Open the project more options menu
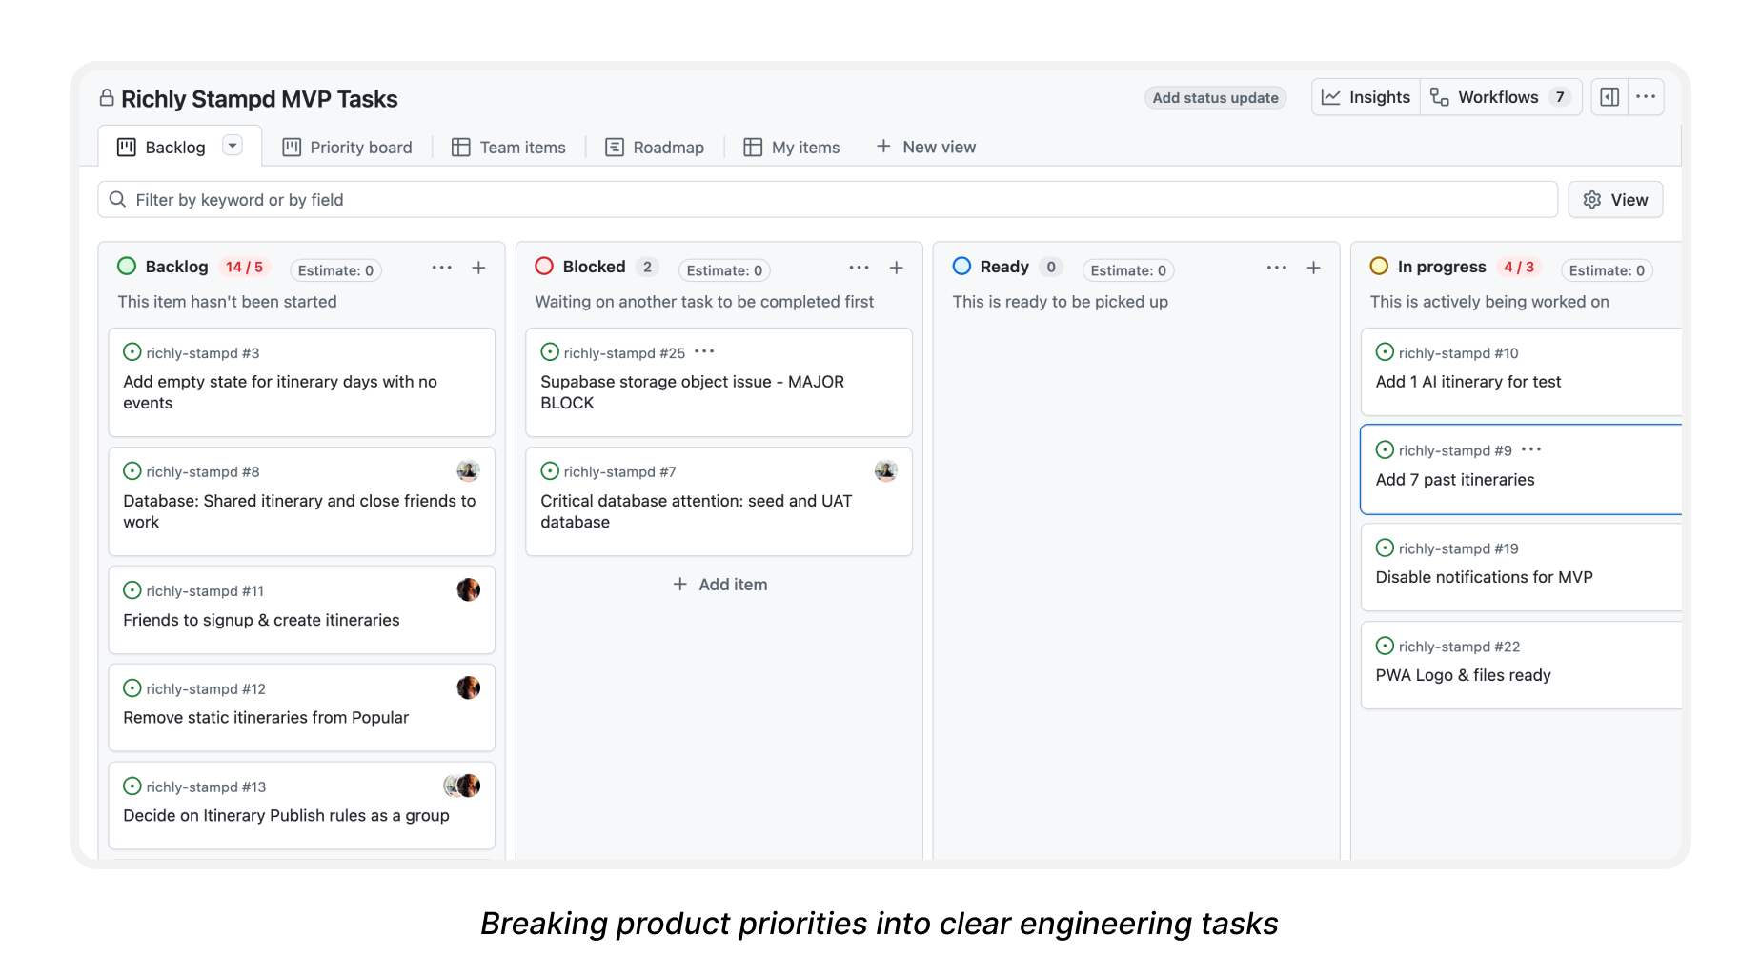 click(x=1646, y=97)
